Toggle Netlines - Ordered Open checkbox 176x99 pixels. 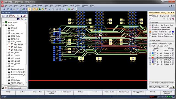(153, 28)
